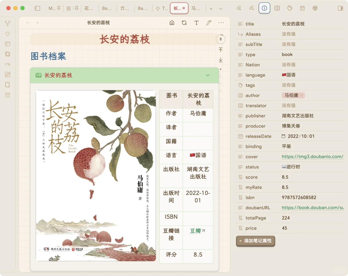Open the source control graph icon in left ribbon
Image resolution: width=348 pixels, height=276 pixels.
pyautogui.click(x=8, y=24)
